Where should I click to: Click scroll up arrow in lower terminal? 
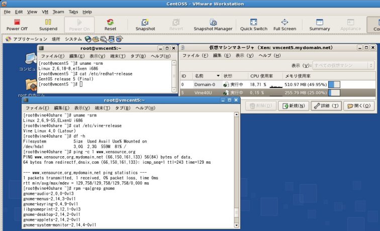click(x=237, y=114)
